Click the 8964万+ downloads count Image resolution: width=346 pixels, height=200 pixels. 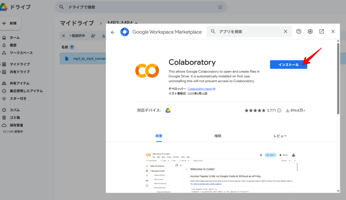[295, 110]
